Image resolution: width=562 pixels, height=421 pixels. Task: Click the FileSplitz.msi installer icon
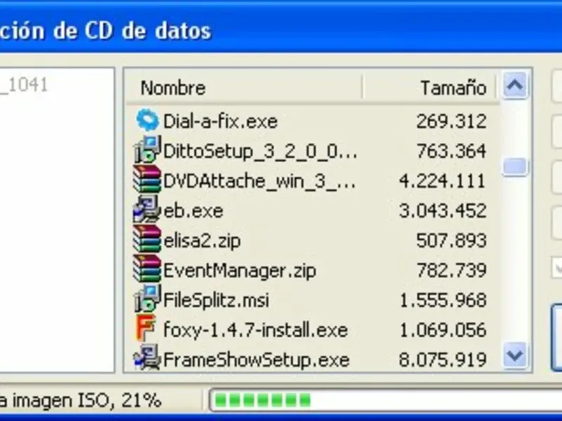coord(148,299)
